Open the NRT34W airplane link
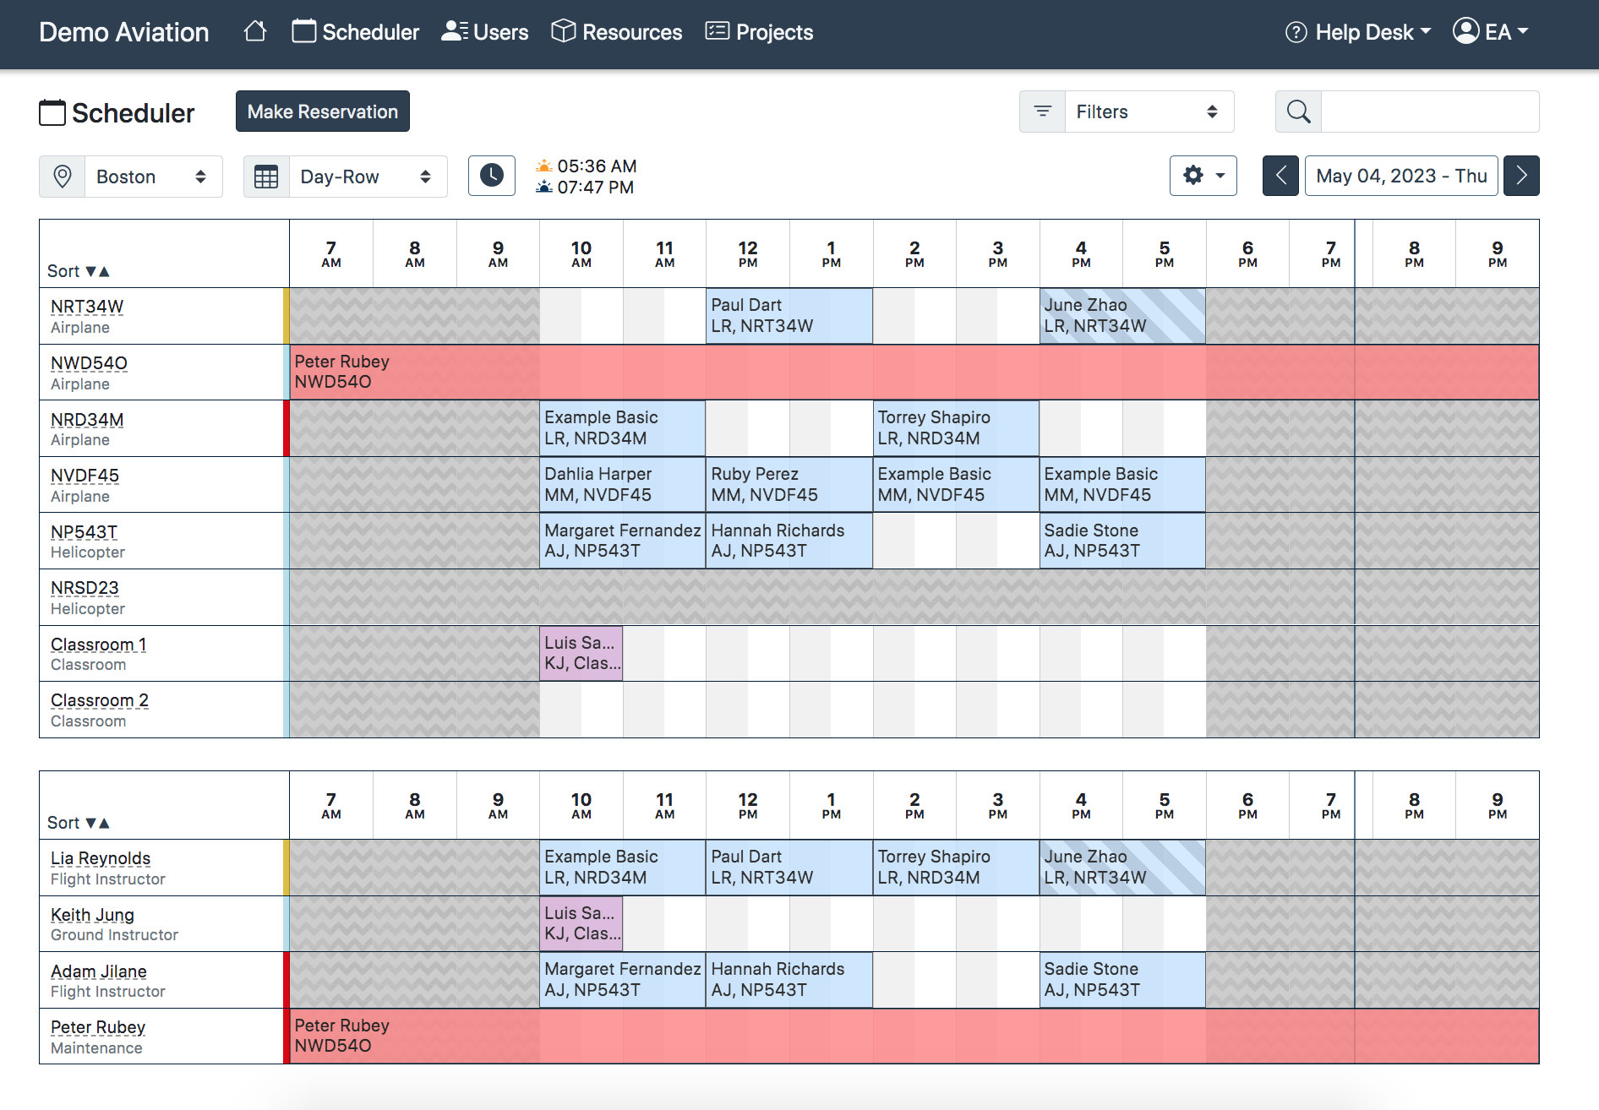Image resolution: width=1599 pixels, height=1110 pixels. click(87, 307)
